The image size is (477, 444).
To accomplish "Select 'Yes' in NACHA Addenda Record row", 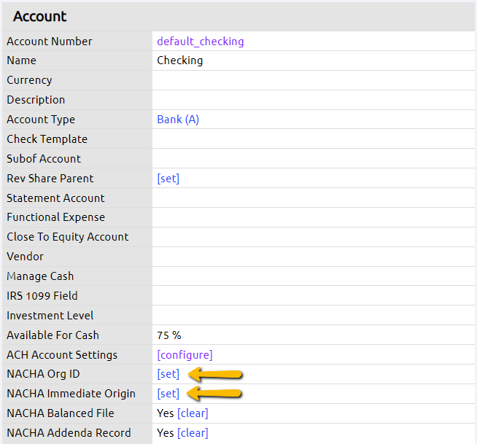I will (165, 433).
